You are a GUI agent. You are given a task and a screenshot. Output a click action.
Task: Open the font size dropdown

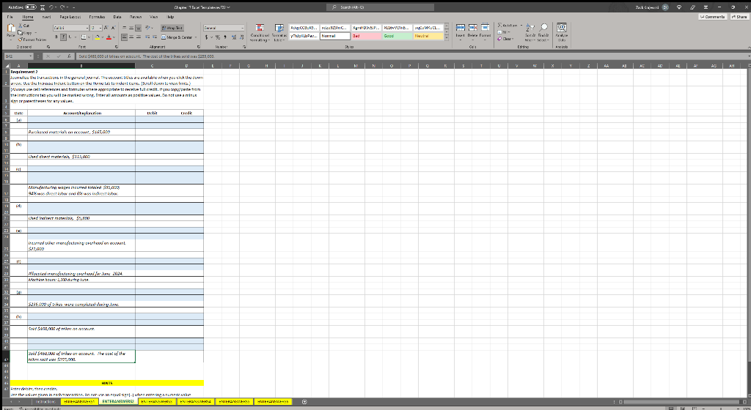click(100, 29)
